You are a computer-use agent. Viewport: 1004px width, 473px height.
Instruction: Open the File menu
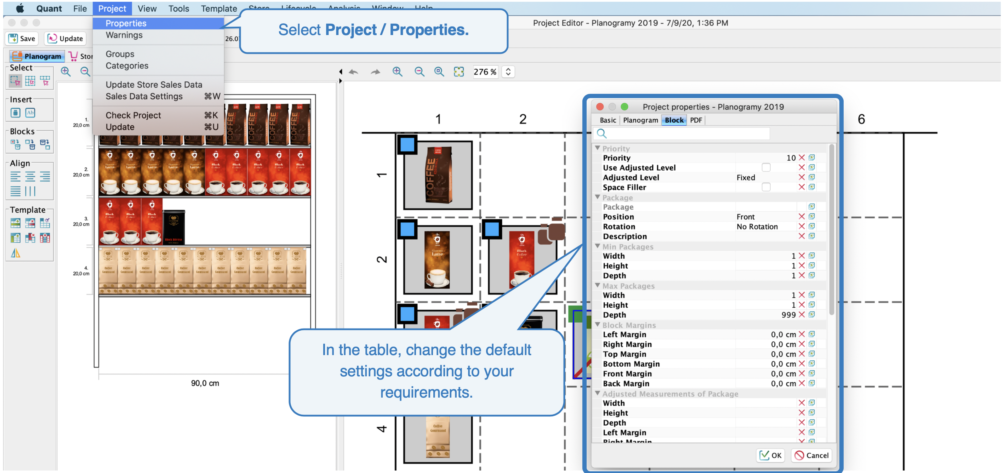[x=80, y=8]
